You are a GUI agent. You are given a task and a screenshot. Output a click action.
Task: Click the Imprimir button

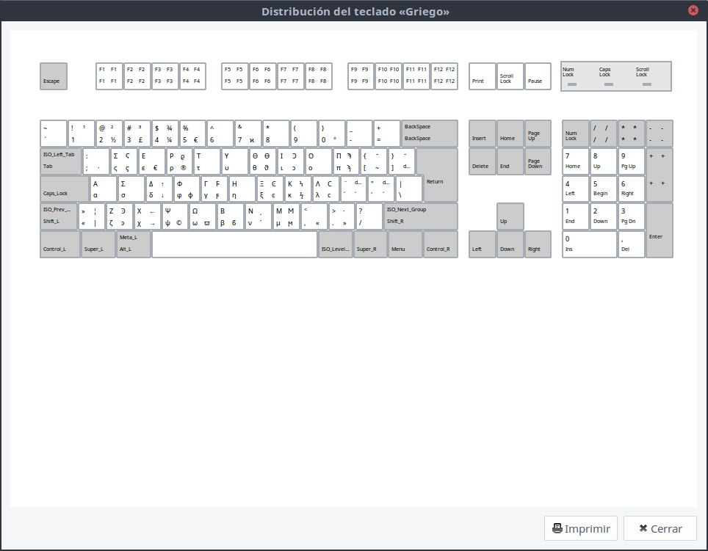coord(580,528)
